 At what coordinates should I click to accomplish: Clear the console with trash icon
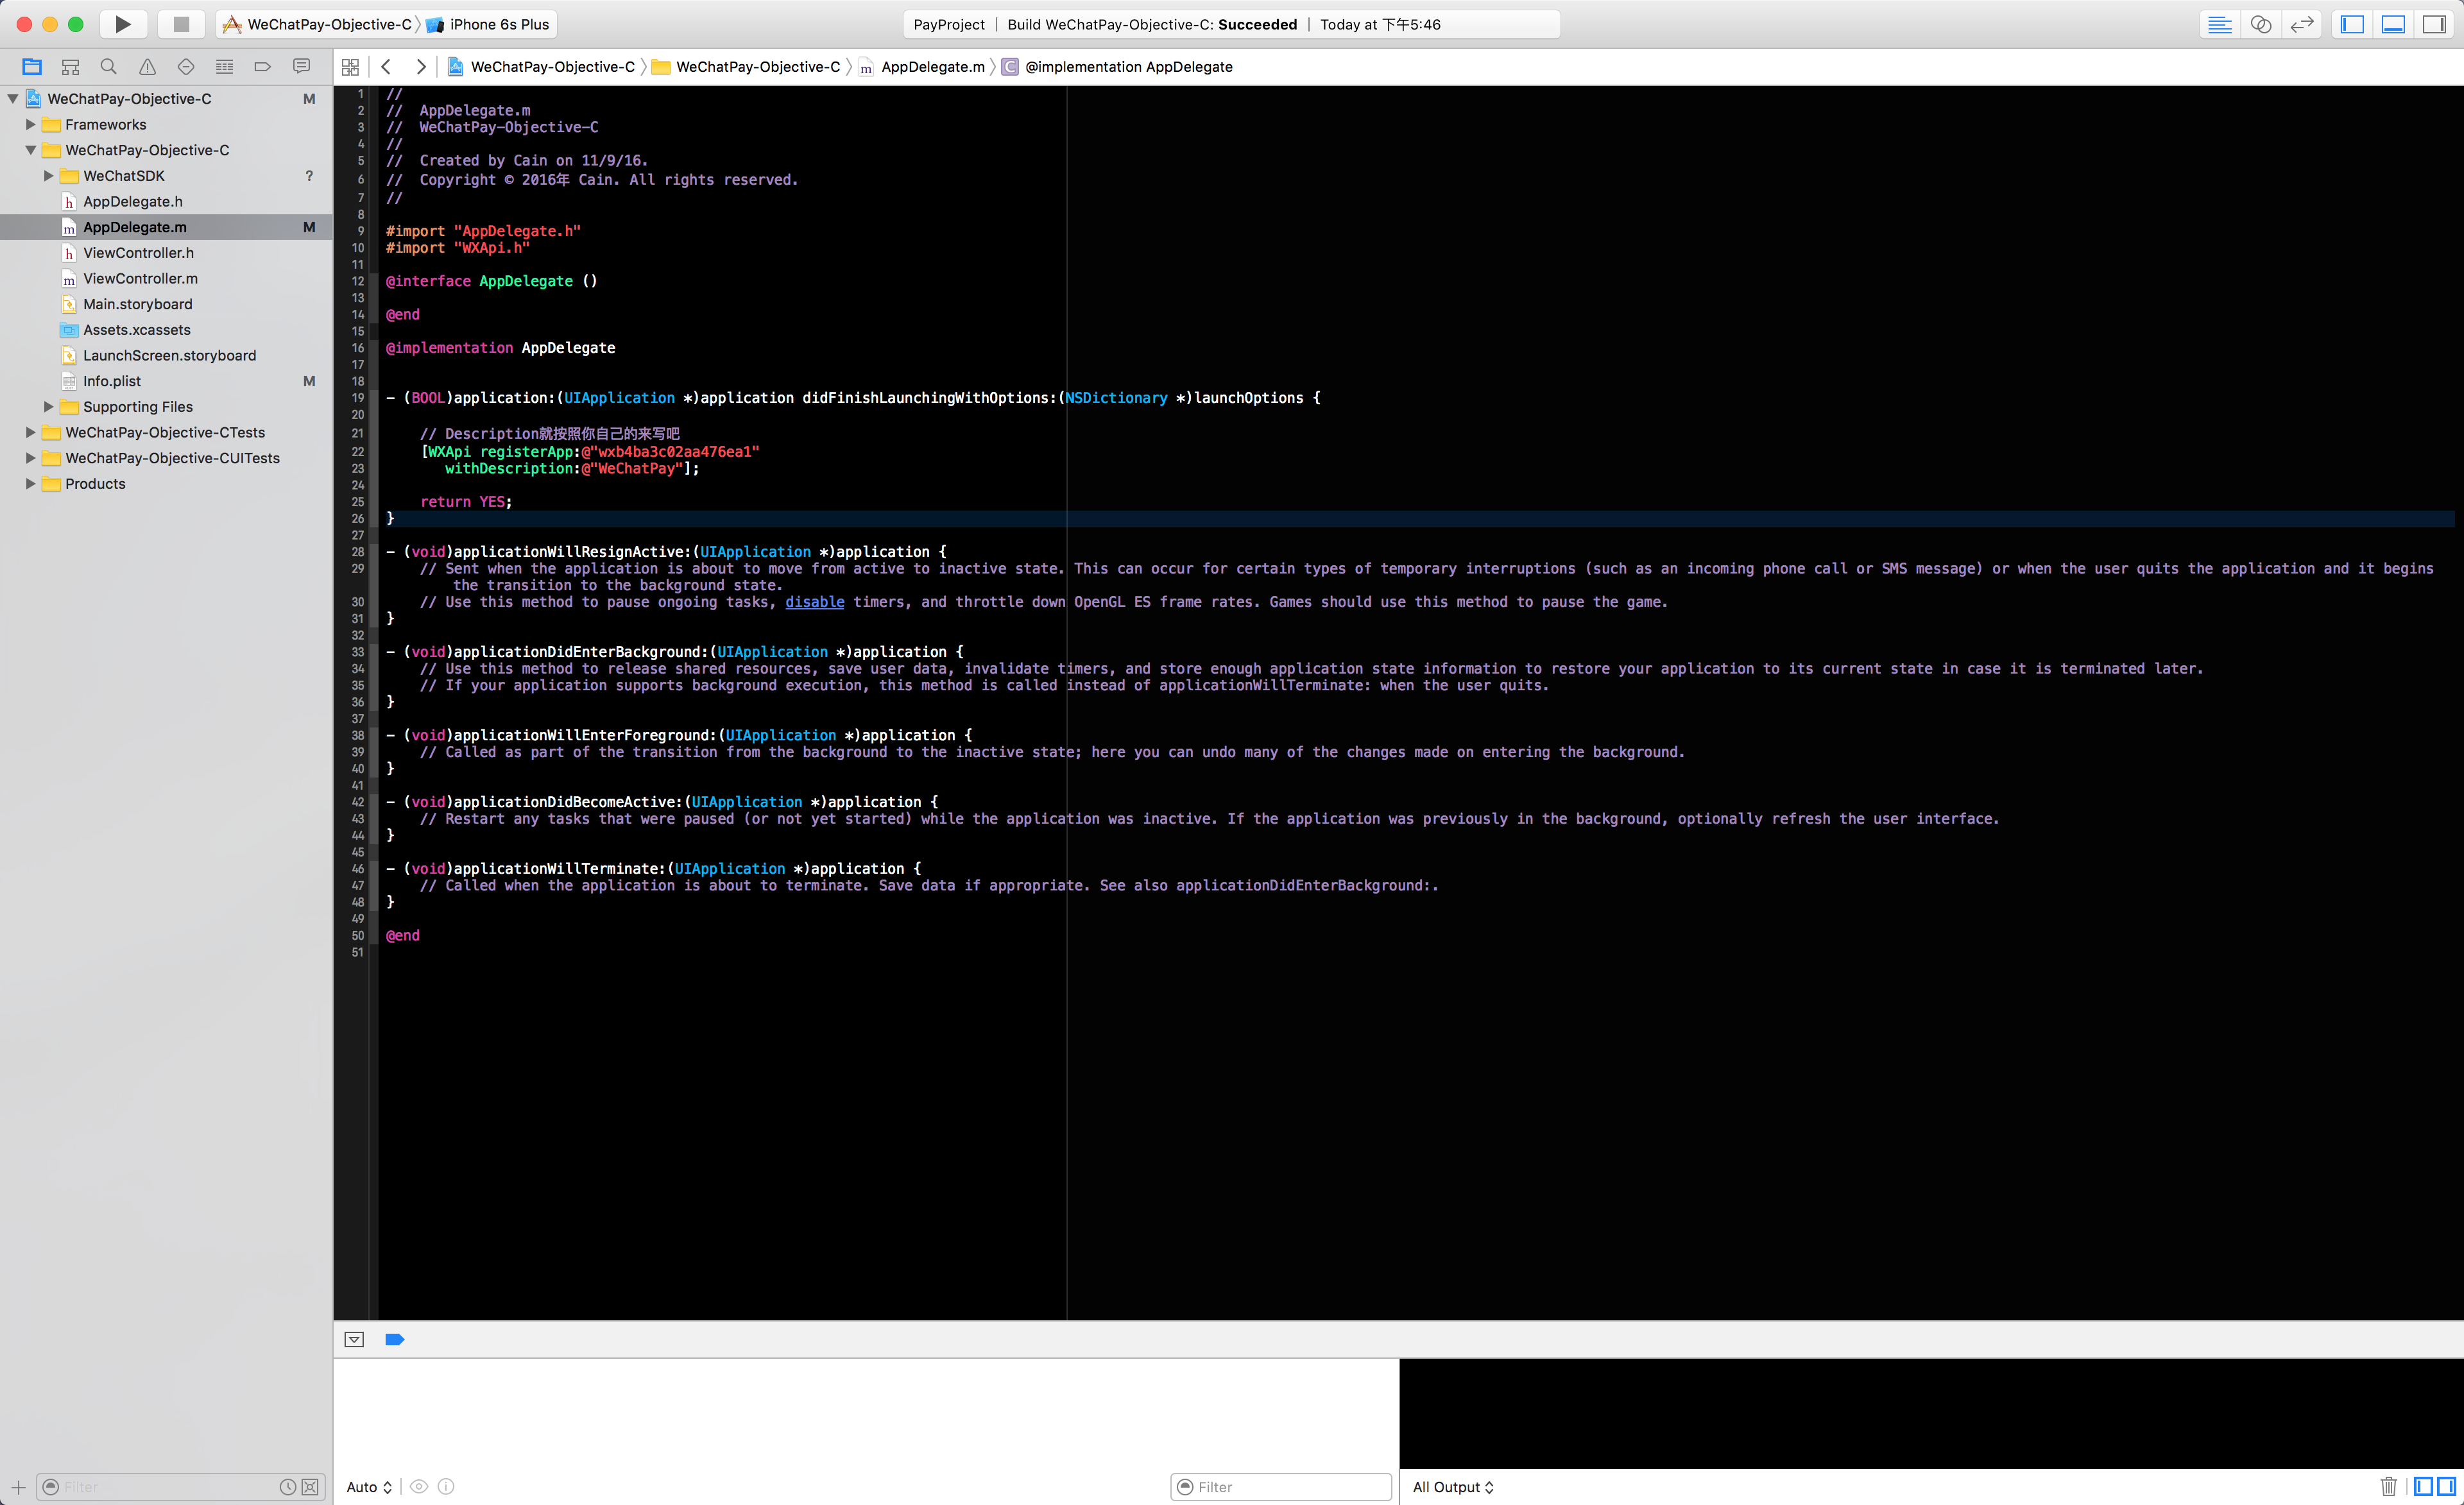(2388, 1486)
